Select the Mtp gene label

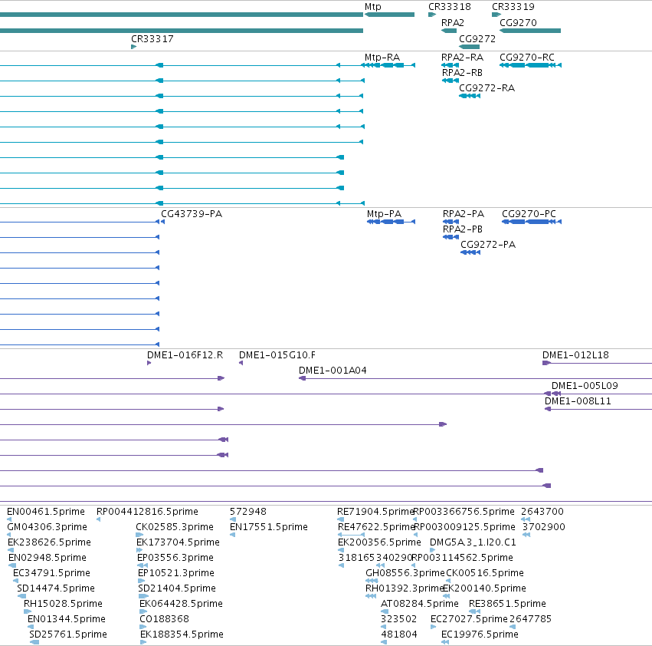point(372,7)
